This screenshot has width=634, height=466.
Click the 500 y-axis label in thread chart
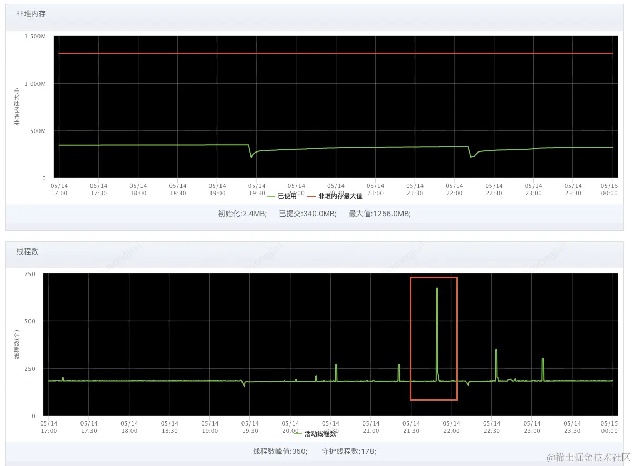(x=31, y=321)
